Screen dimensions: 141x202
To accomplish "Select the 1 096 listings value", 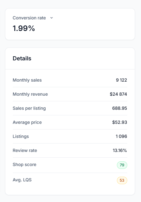I will (x=121, y=136).
